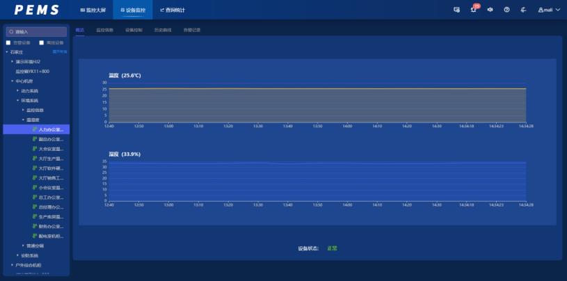Switch to the 告警记录 tab
Image resolution: width=567 pixels, height=281 pixels.
coord(191,30)
